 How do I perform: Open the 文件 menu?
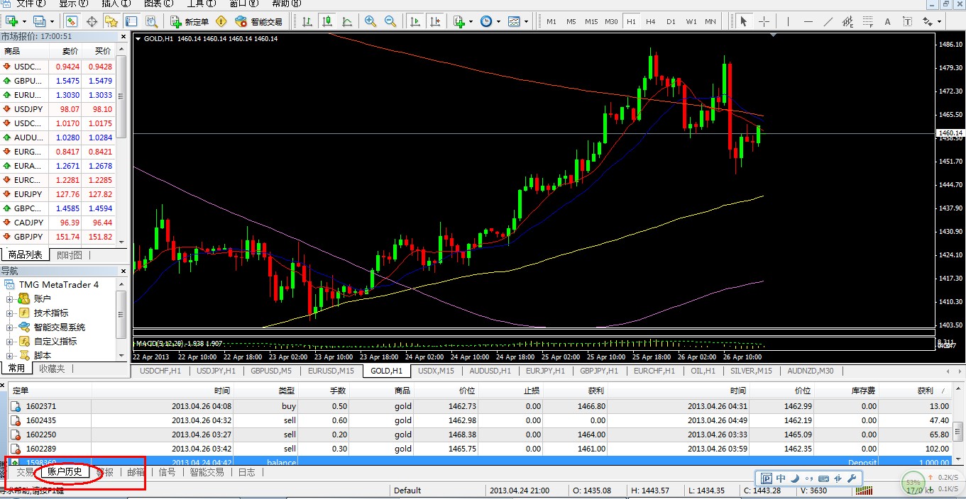point(31,4)
